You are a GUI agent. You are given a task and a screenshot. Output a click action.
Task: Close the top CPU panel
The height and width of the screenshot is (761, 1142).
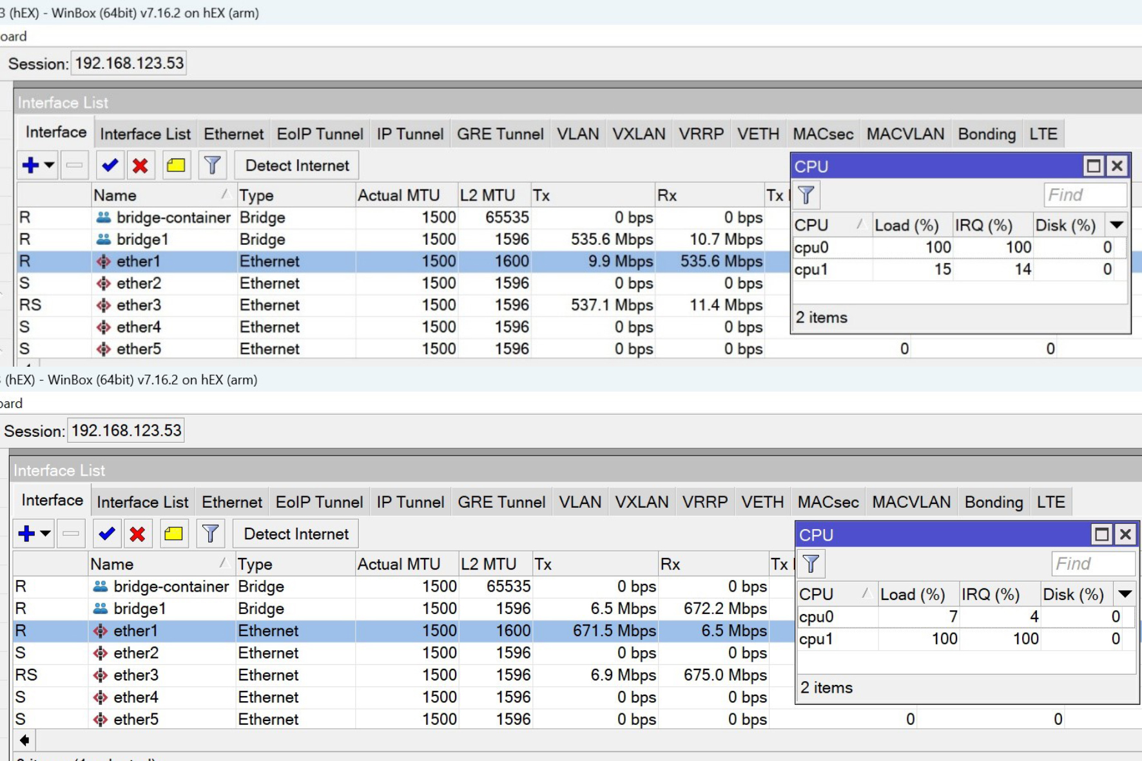coord(1117,166)
